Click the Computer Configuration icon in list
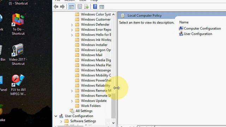This screenshot has height=127, width=226. tap(181, 28)
